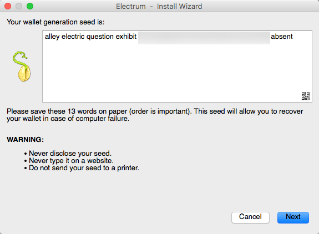Click 'Your wallet generation seed is:' label
319x234 pixels.
coord(55,22)
